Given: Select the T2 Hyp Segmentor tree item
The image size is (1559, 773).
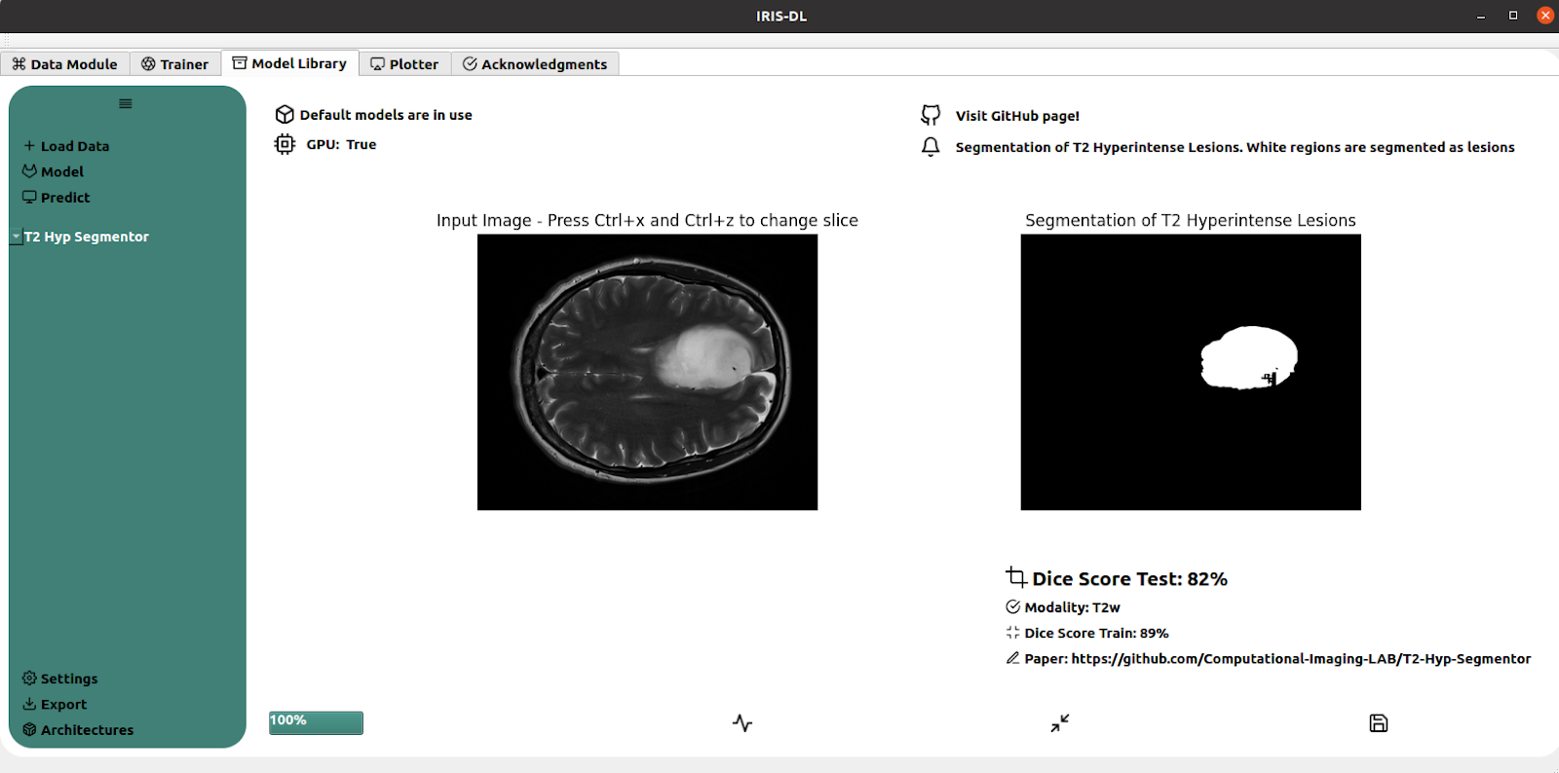Looking at the screenshot, I should coord(87,237).
